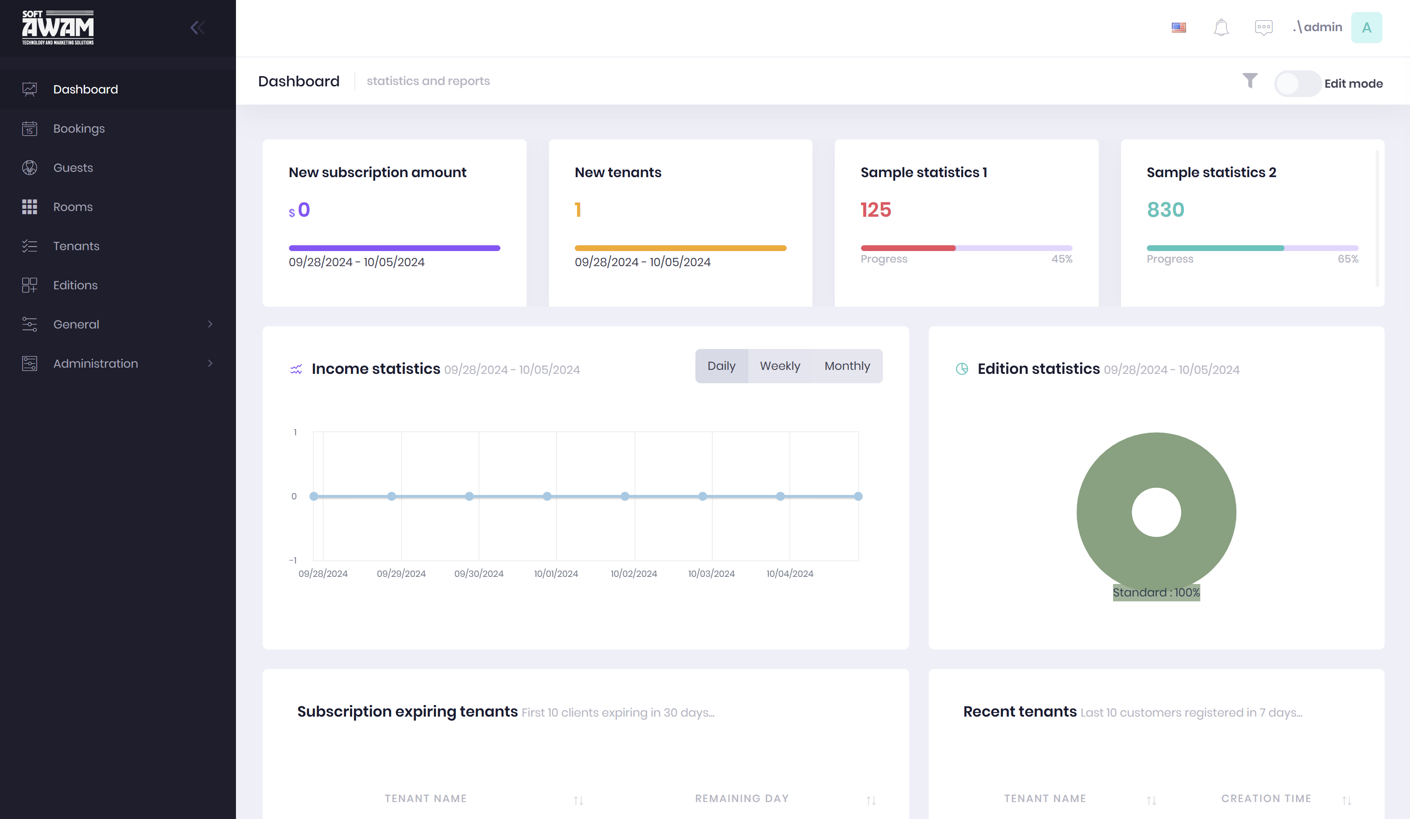Click the Rooms grid icon in sidebar

30,207
